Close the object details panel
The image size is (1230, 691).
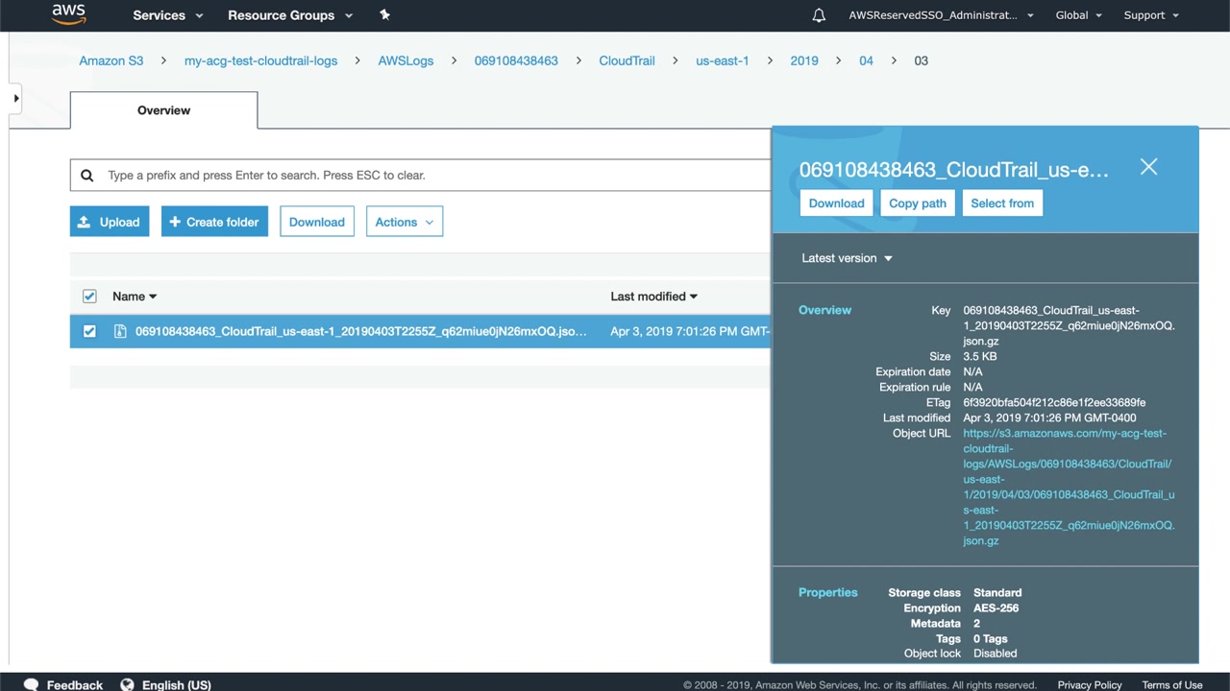coord(1148,167)
